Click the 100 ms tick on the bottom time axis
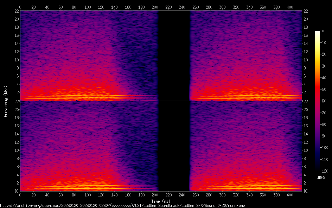 pyautogui.click(x=88, y=195)
